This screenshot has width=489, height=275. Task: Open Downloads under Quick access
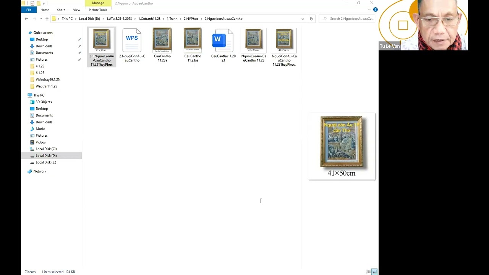(44, 46)
